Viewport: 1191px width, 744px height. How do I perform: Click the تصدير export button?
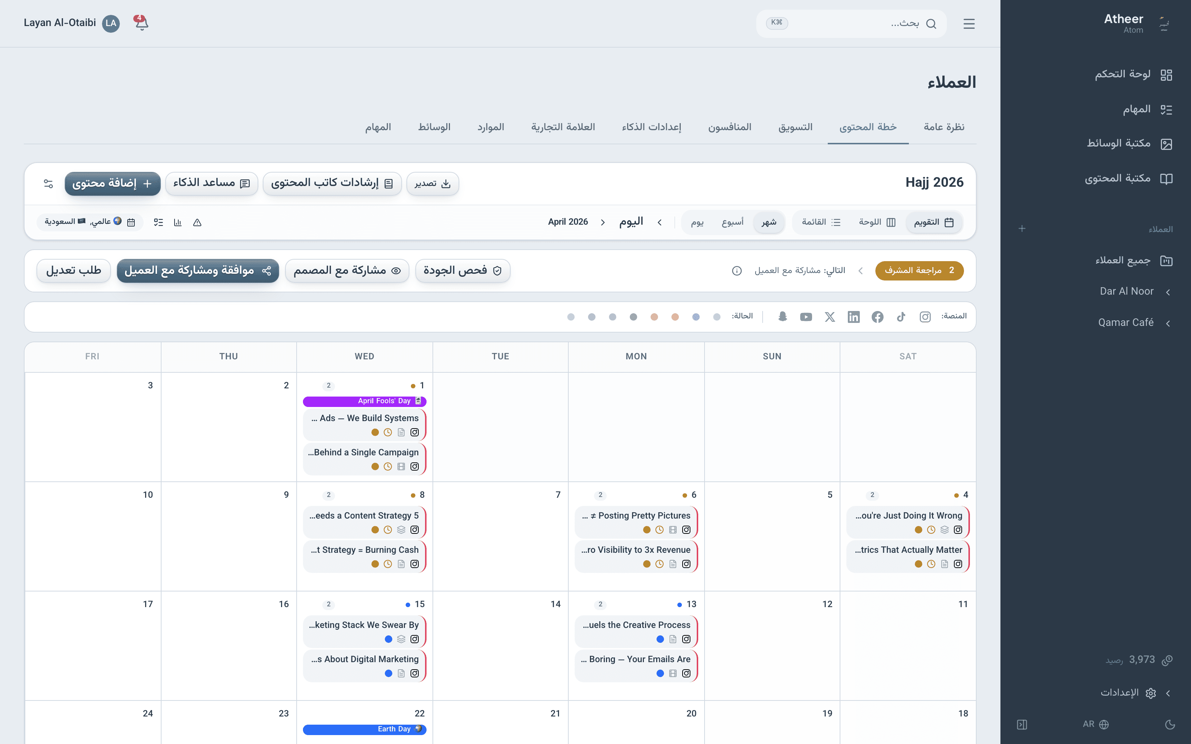[x=432, y=183]
